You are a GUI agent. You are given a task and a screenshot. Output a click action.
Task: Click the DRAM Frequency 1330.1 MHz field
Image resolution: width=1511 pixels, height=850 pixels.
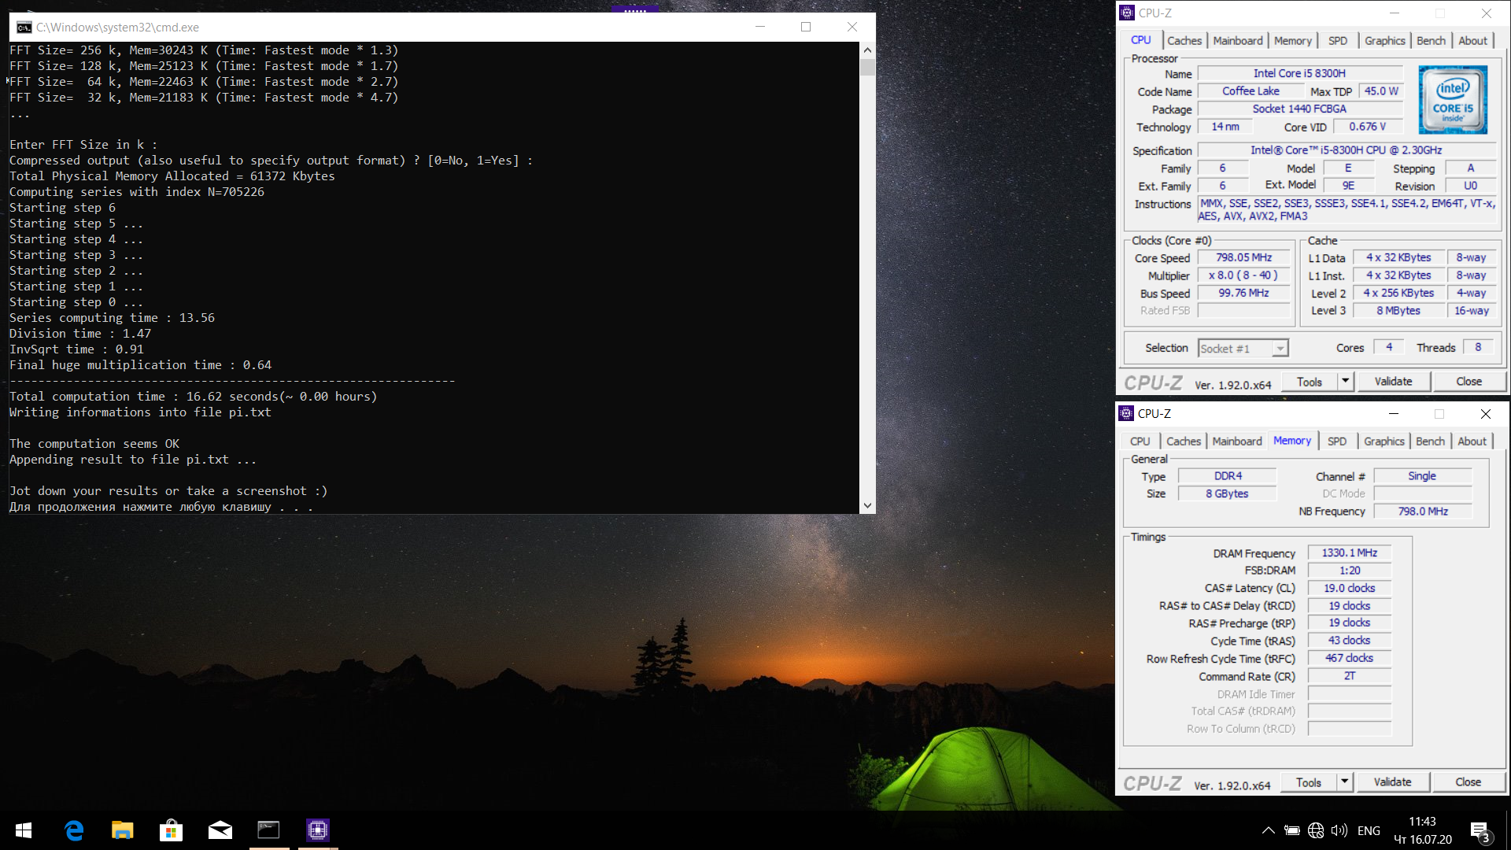click(1349, 552)
